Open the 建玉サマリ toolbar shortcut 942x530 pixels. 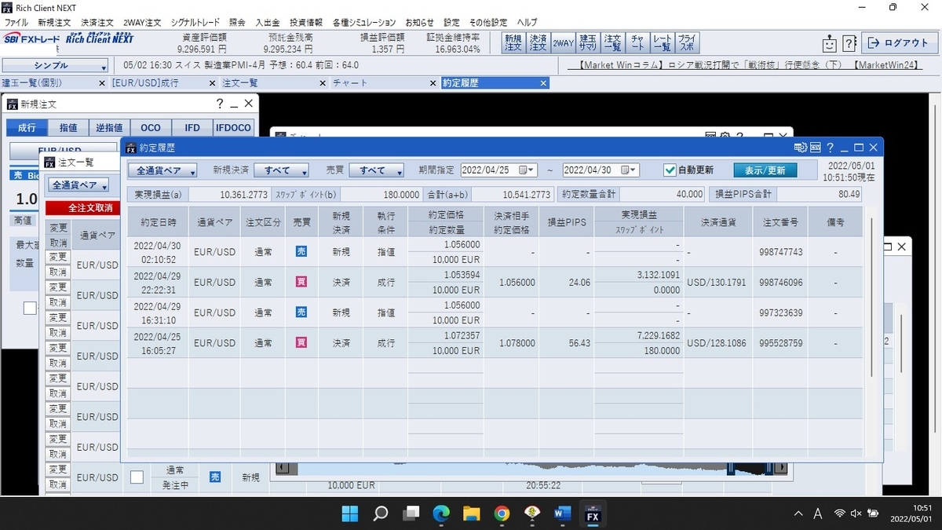click(588, 43)
